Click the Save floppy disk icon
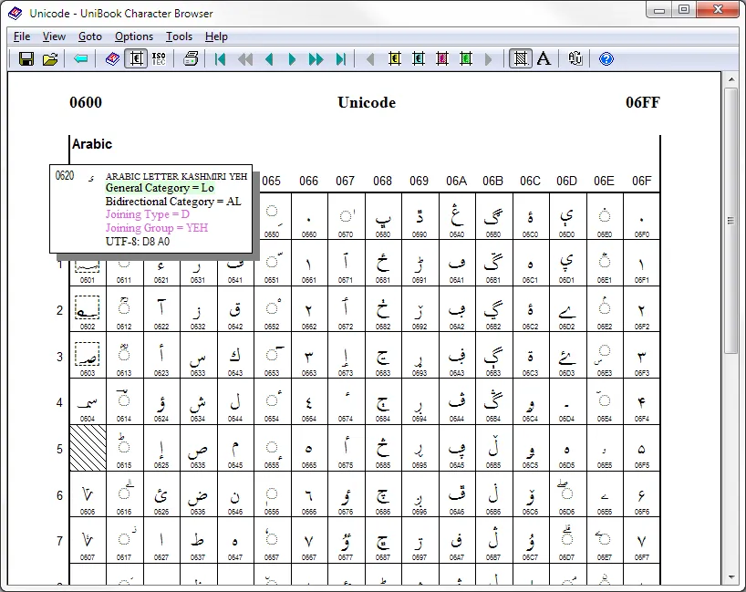 click(x=26, y=59)
